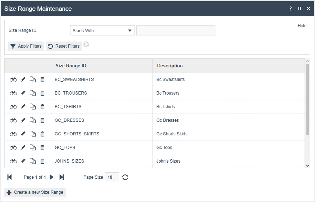
Task: Delete the GC_DRESSES size range
Action: [x=42, y=120]
